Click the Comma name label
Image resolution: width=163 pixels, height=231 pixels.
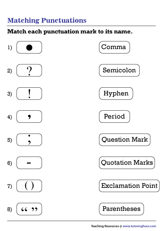(114, 47)
